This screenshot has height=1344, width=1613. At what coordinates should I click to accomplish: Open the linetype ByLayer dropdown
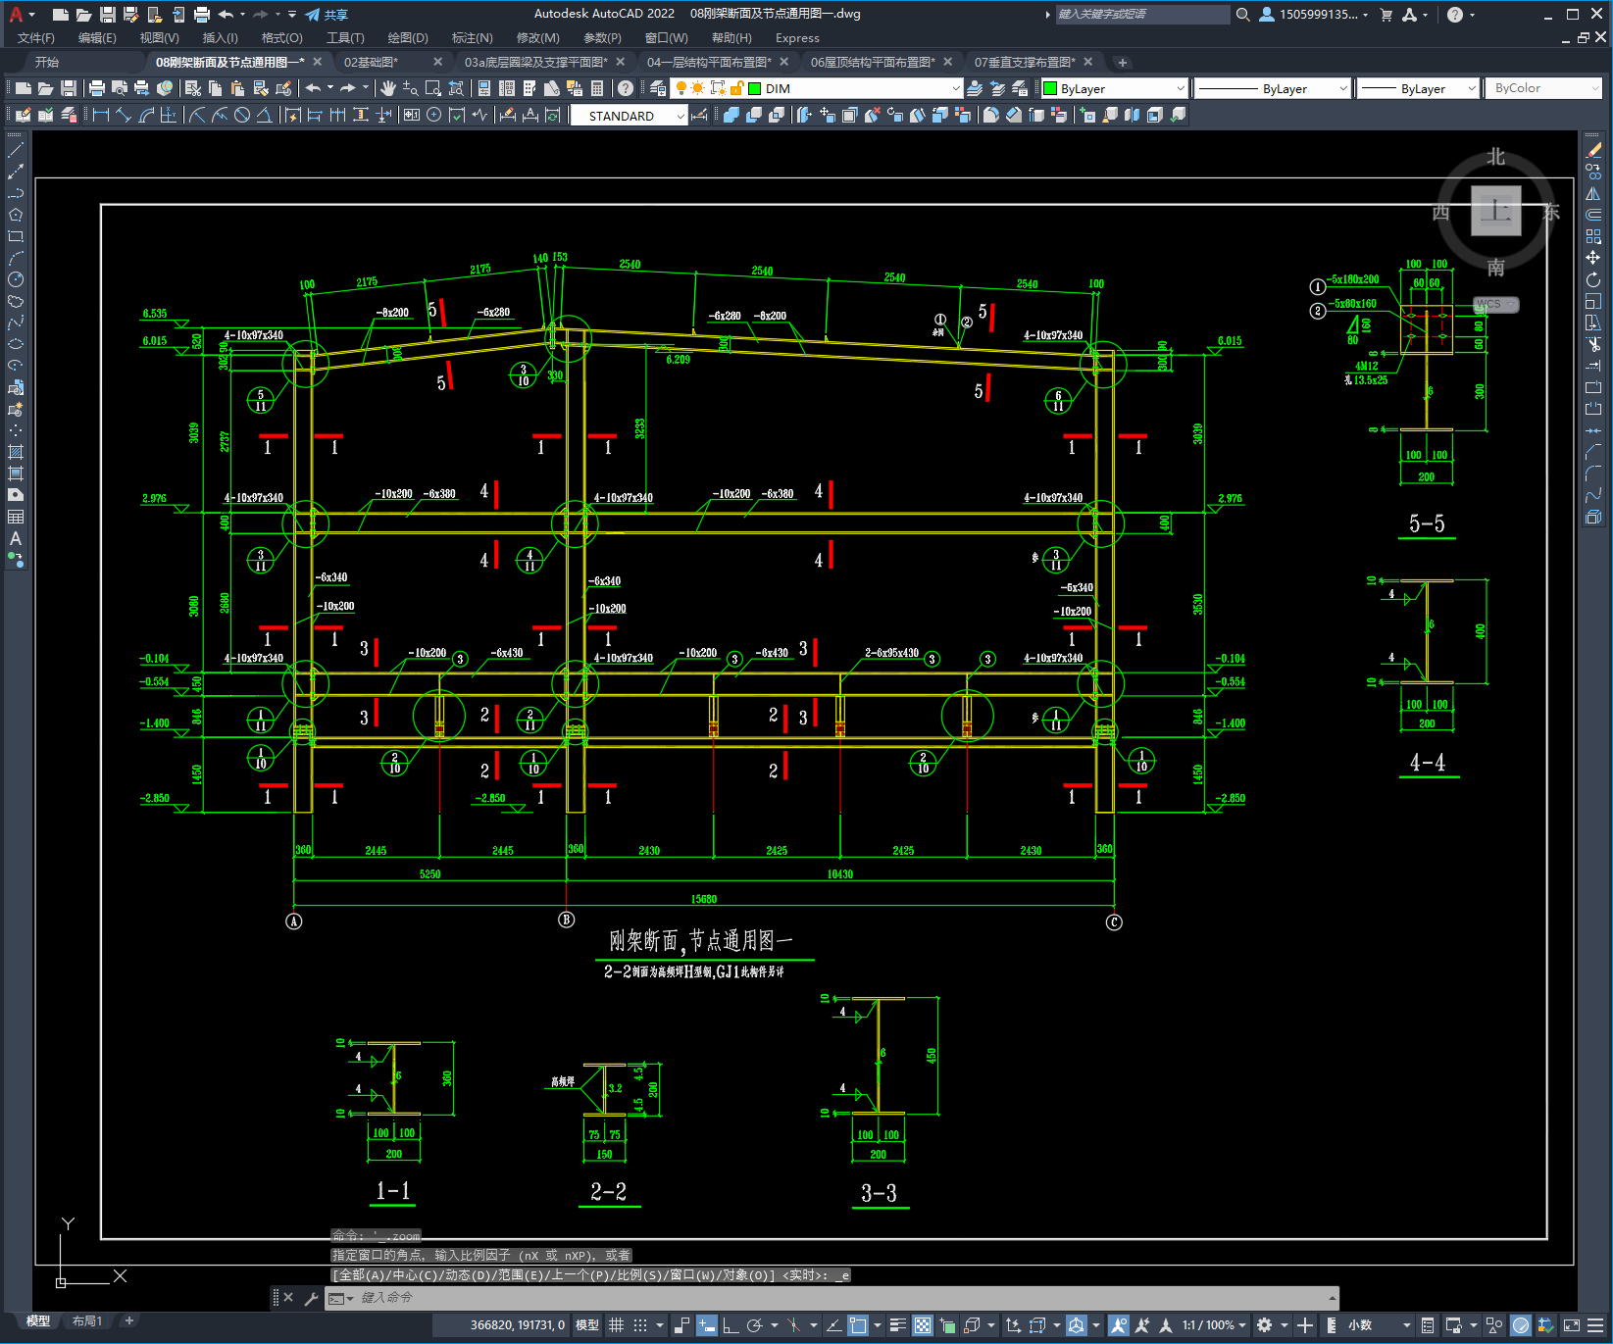(1342, 88)
